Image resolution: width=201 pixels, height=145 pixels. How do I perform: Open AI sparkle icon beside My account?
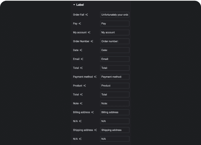pyautogui.click(x=89, y=33)
